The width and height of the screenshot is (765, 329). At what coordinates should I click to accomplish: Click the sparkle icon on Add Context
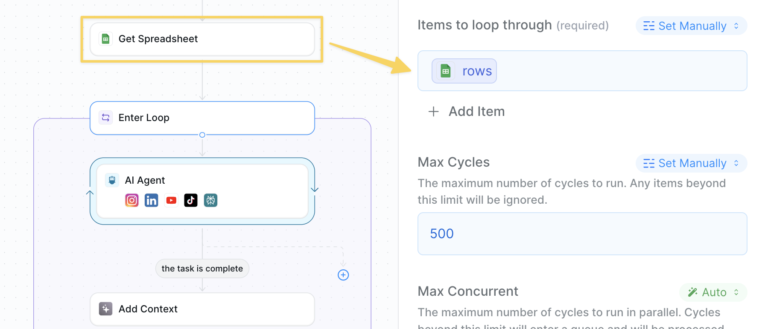coord(106,309)
